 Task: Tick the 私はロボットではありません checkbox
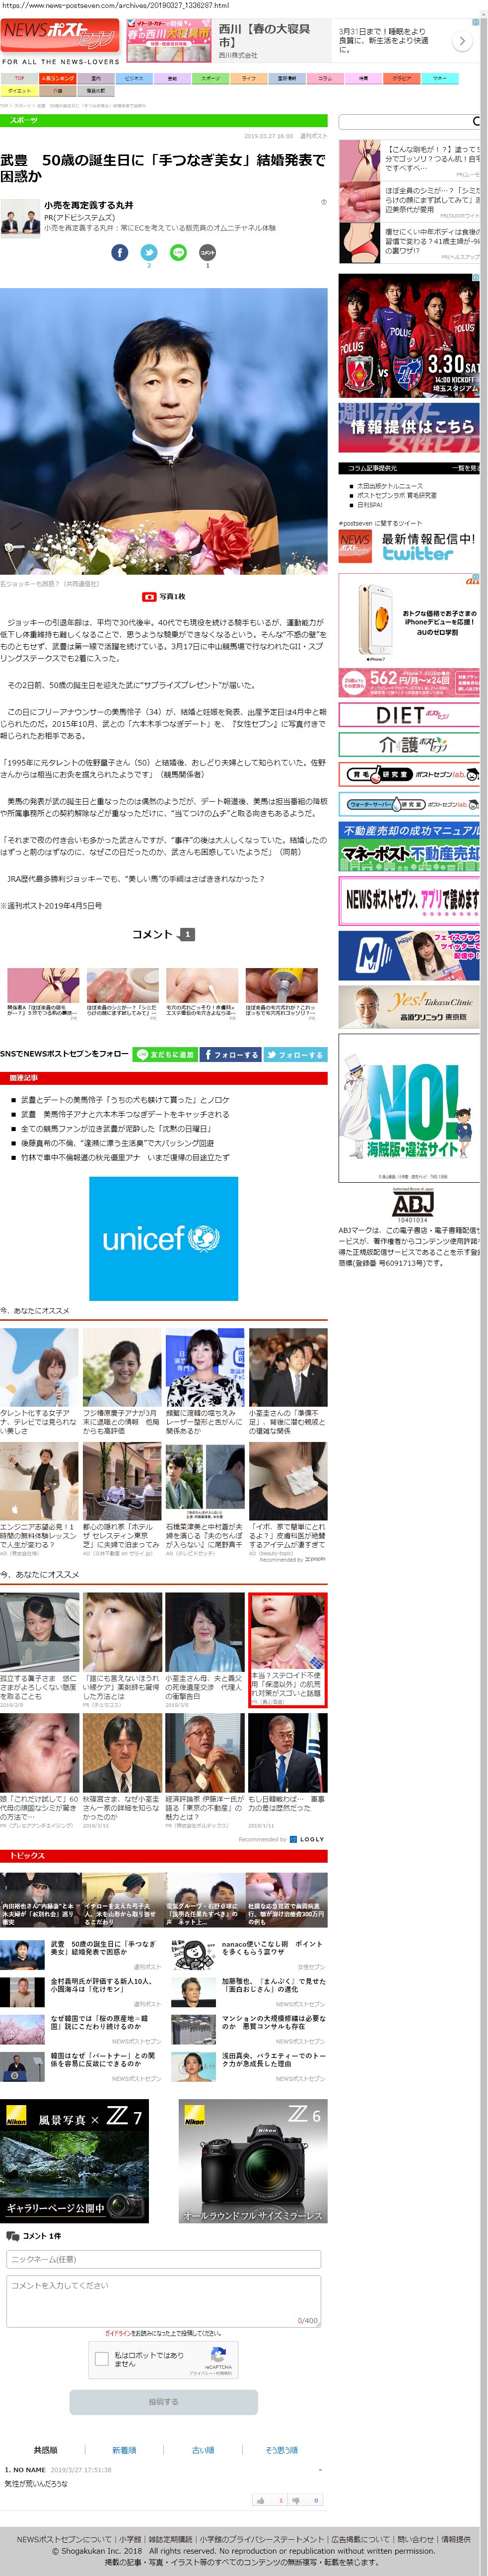(x=101, y=2358)
